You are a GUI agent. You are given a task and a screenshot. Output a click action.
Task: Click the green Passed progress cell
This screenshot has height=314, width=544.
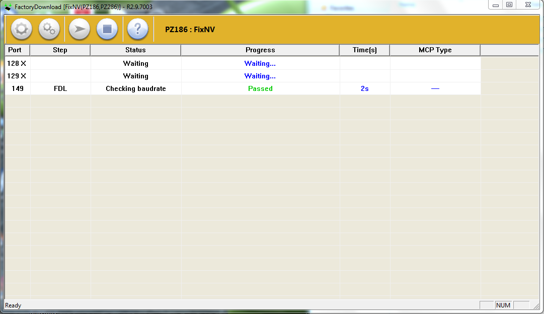point(260,88)
